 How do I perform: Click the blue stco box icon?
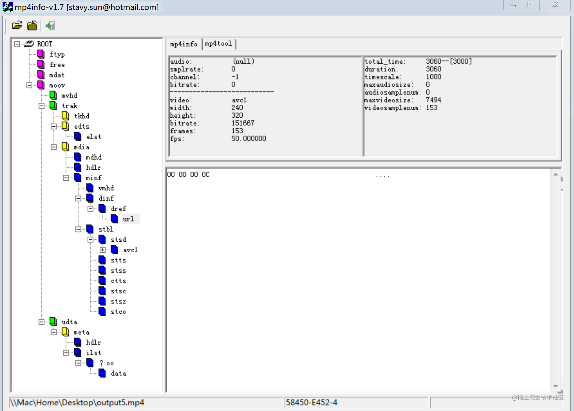(102, 312)
